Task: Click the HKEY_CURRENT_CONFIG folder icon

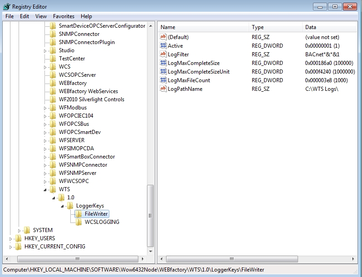Action: (x=19, y=247)
